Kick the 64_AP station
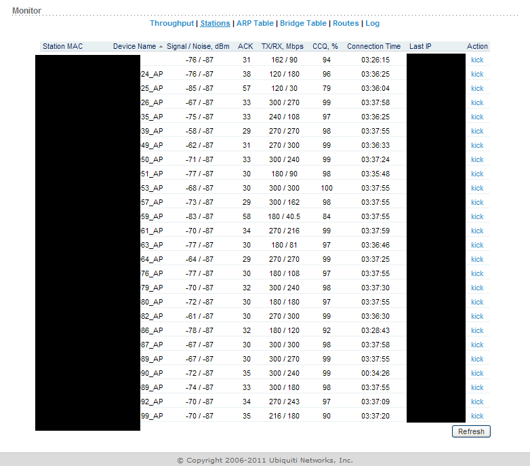This screenshot has width=530, height=466. tap(477, 259)
